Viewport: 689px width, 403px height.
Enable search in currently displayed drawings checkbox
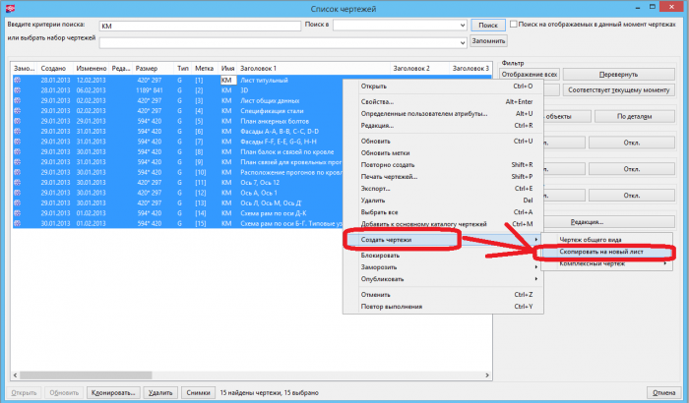pyautogui.click(x=513, y=25)
